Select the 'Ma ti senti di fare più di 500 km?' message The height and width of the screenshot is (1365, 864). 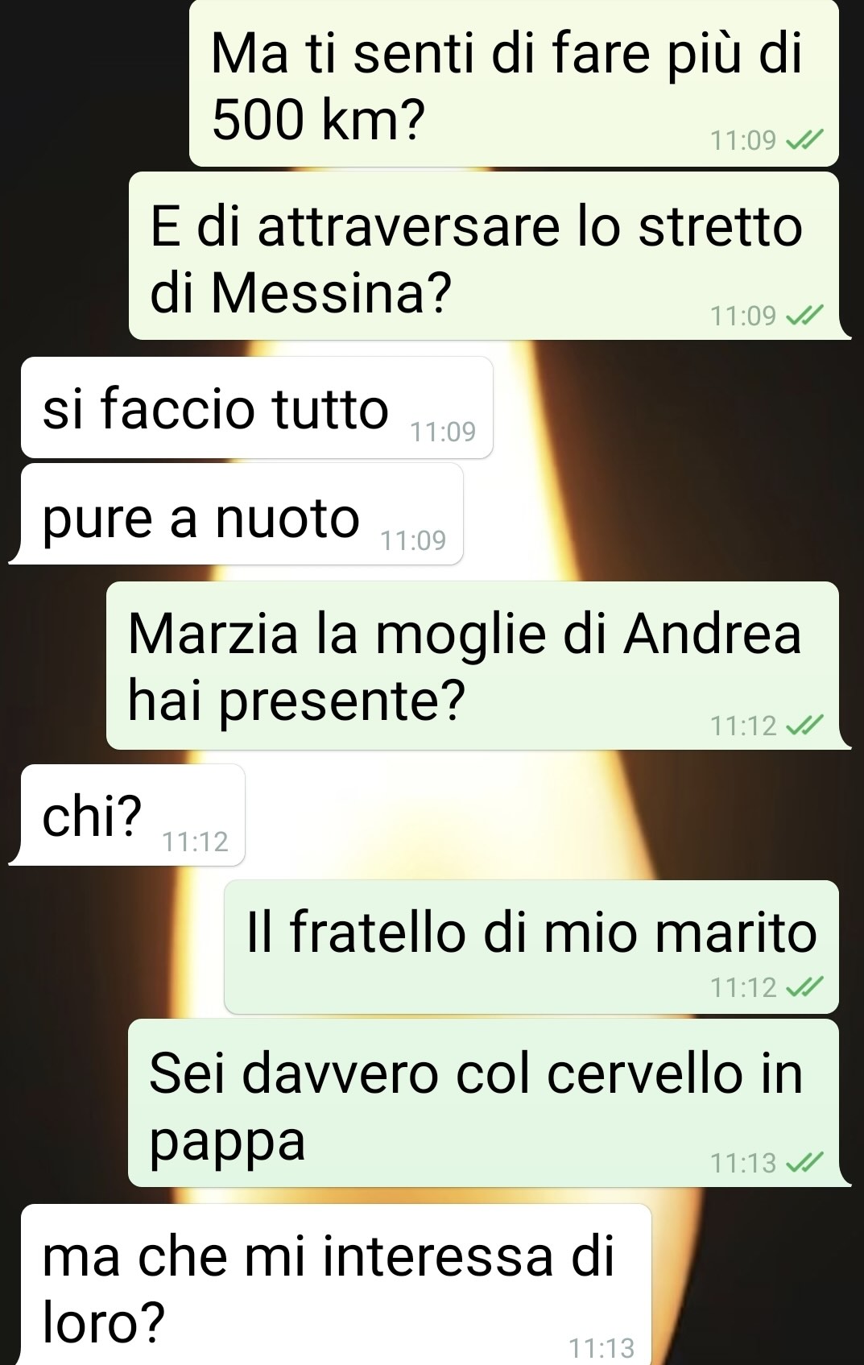(x=514, y=82)
